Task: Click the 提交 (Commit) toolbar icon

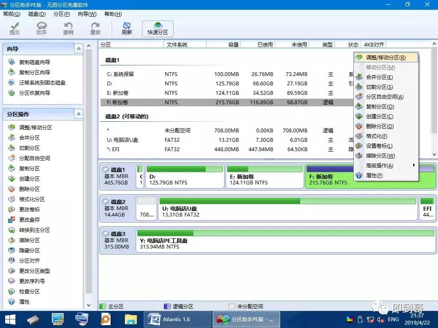Action: (14, 28)
